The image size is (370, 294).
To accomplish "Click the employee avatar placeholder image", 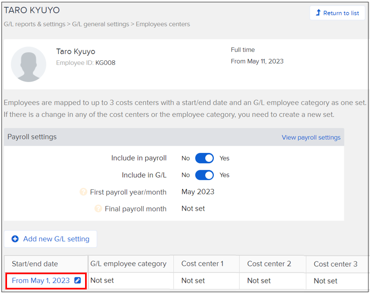I will (28, 64).
